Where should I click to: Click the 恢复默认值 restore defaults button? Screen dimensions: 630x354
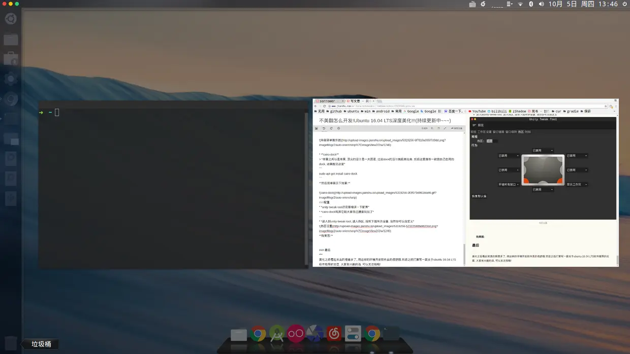[x=479, y=196]
